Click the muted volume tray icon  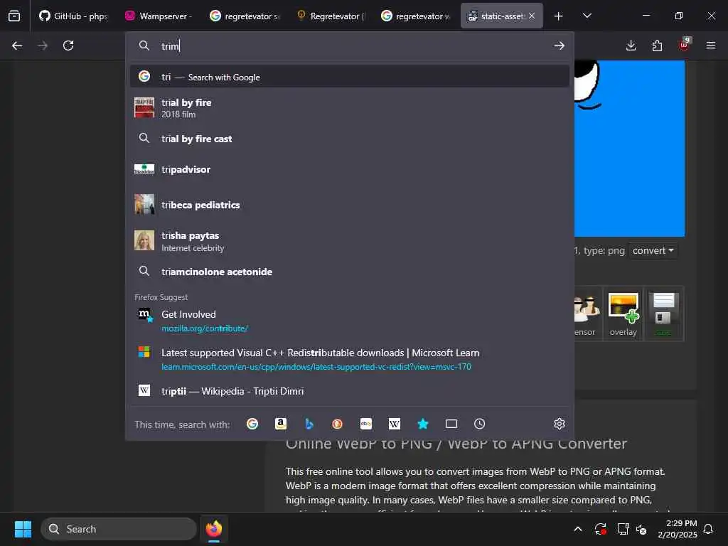642,529
